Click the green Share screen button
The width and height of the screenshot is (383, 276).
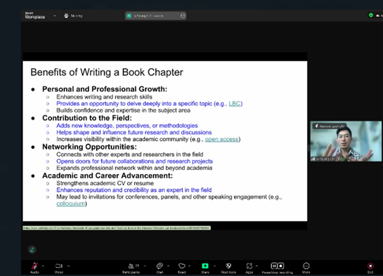205,266
